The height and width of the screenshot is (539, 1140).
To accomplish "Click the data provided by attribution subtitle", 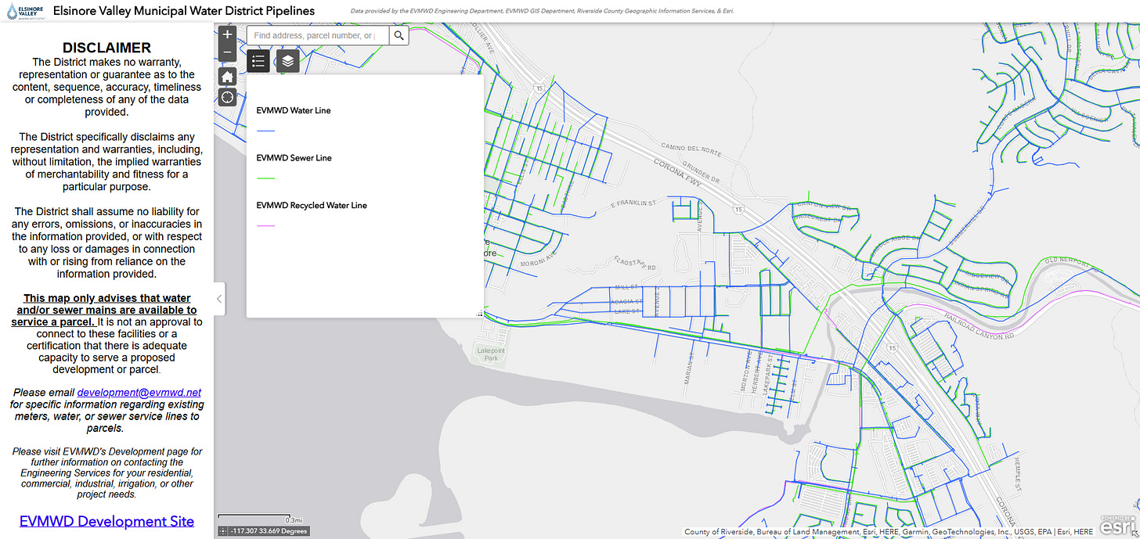I will pos(543,12).
